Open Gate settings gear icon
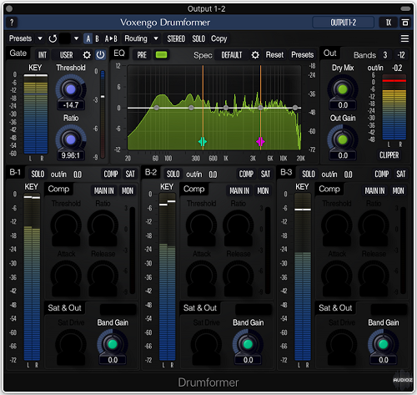The width and height of the screenshot is (417, 395). (x=87, y=55)
